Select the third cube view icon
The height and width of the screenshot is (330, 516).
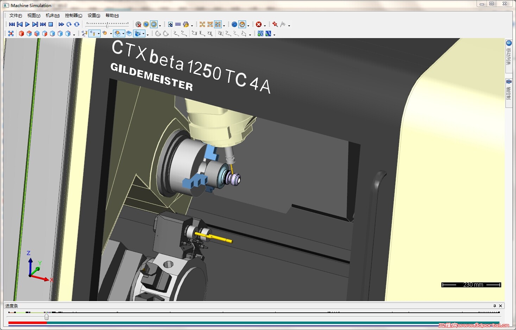click(x=37, y=33)
